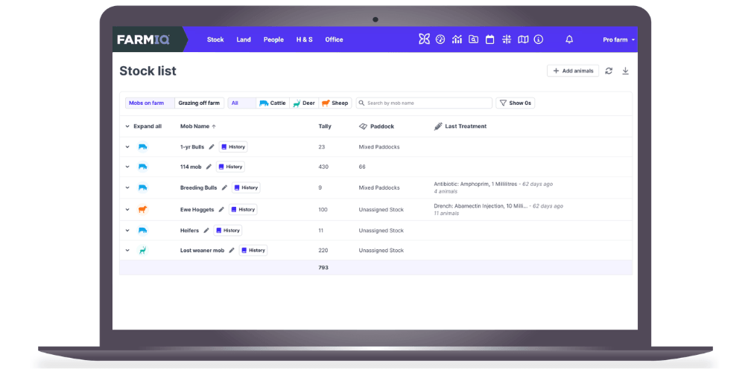Click the notifications bell icon

569,39
